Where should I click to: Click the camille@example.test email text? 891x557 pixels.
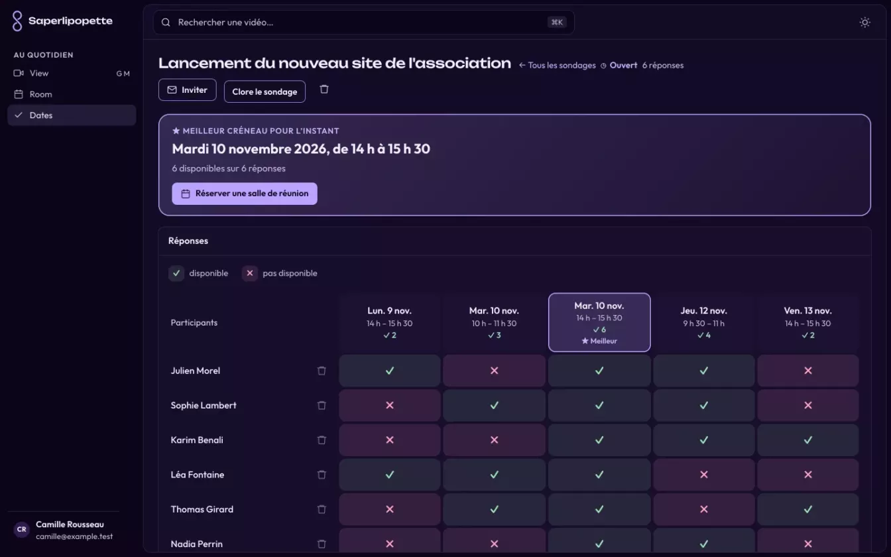(x=74, y=536)
